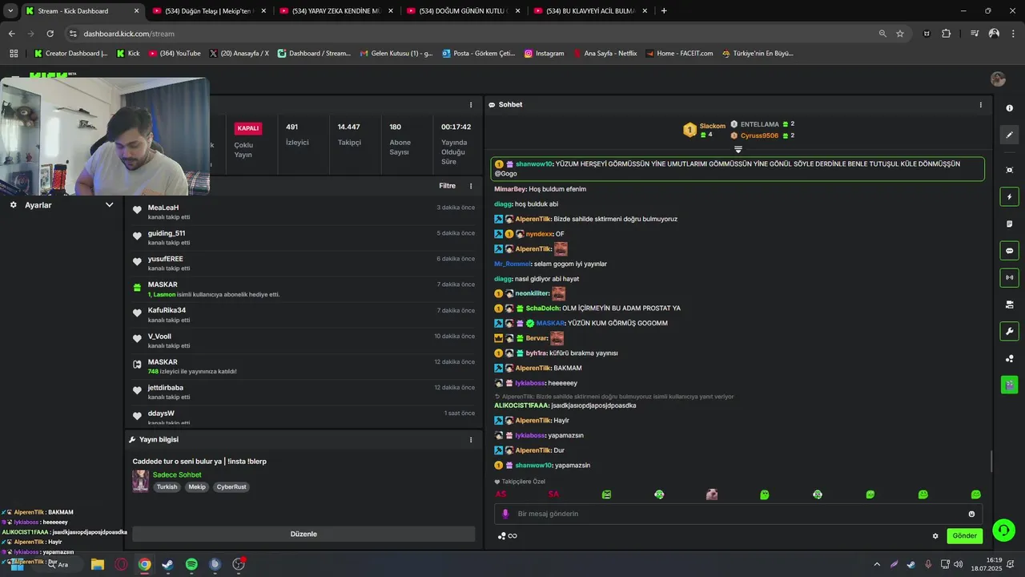Collapse the chat leaderboard chevron

coord(738,149)
